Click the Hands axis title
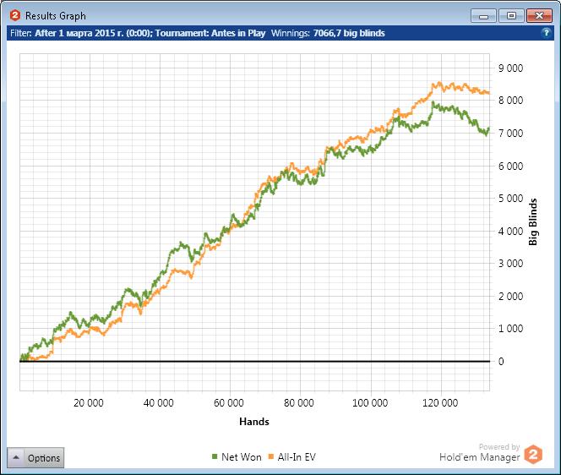 (254, 422)
